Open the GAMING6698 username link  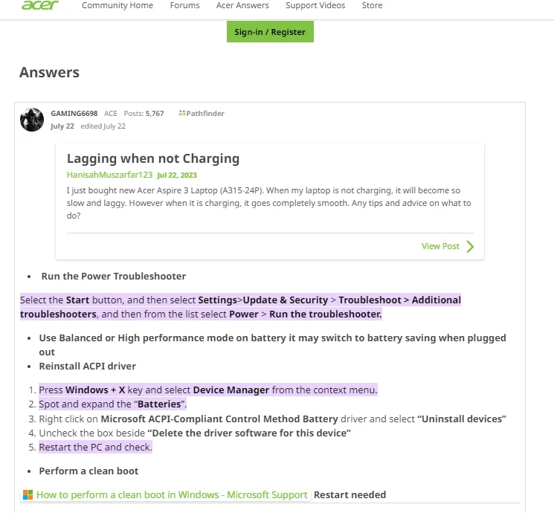click(x=74, y=114)
